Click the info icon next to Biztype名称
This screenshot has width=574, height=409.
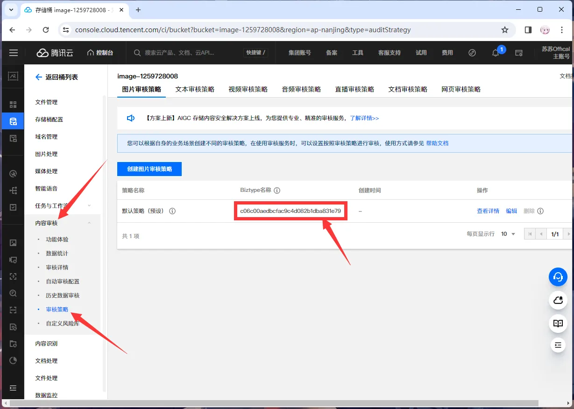277,190
